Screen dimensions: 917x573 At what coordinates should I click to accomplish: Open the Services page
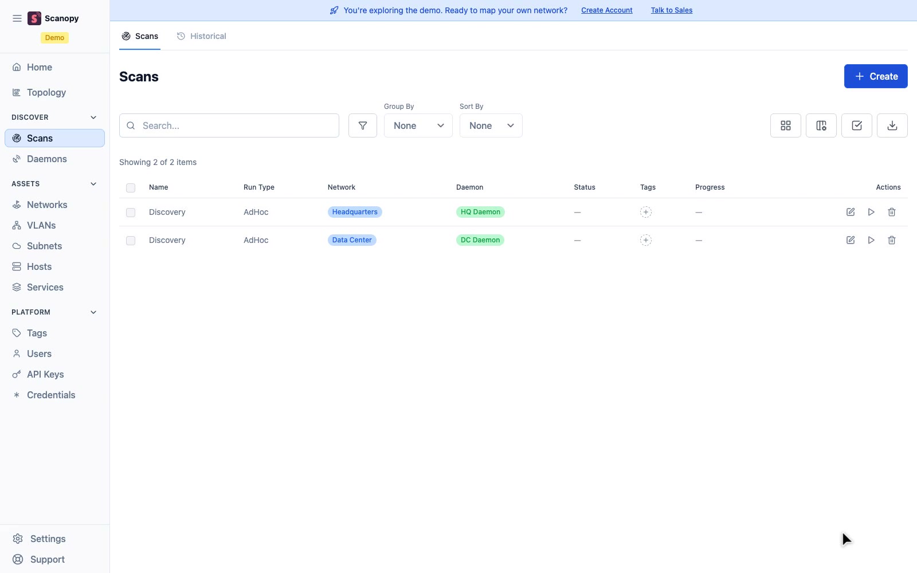pyautogui.click(x=54, y=287)
